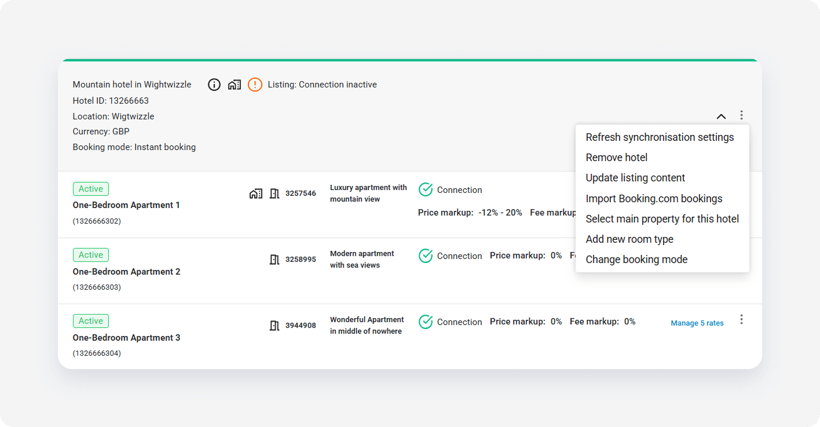
Task: Click the One-Bedroom Apartment 3 title
Action: pyautogui.click(x=126, y=338)
